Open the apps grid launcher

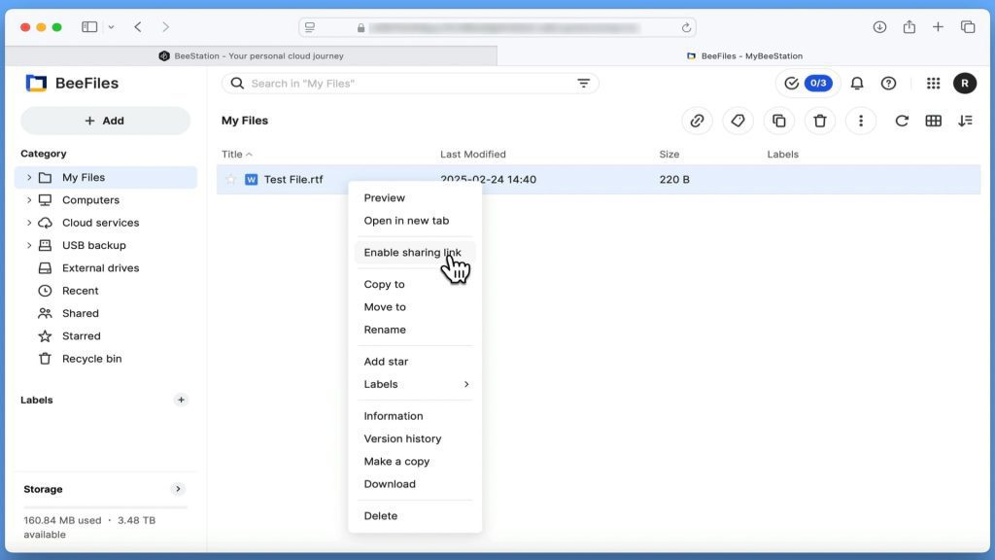click(933, 84)
